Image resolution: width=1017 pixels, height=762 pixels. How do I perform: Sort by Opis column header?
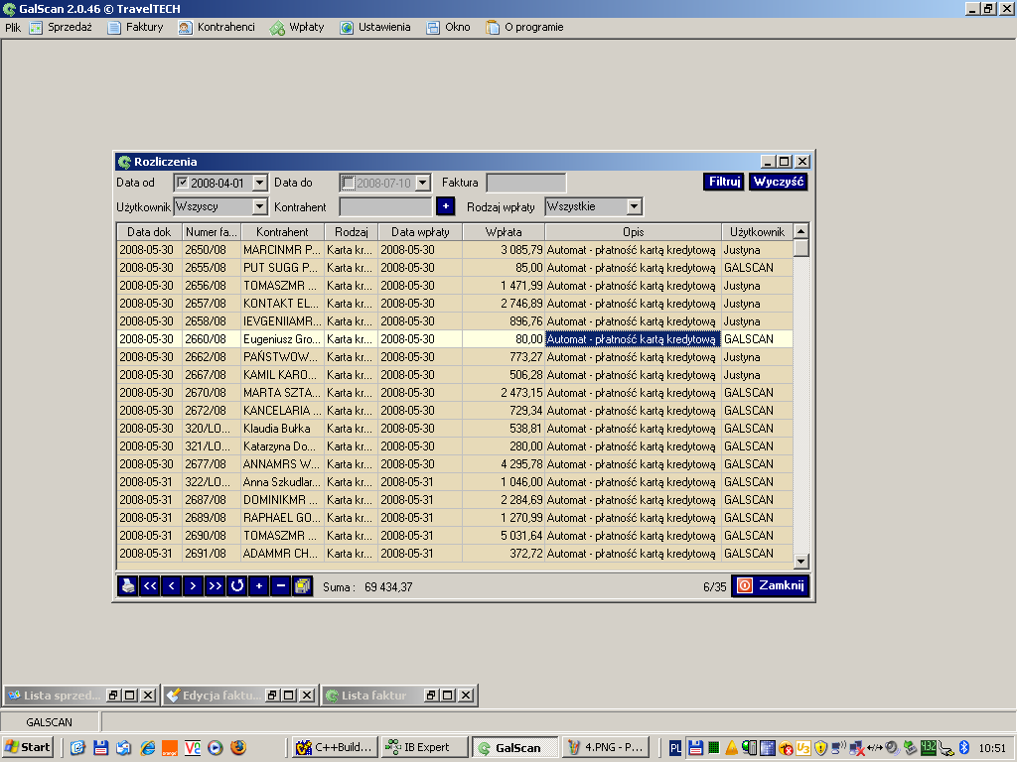coord(633,231)
